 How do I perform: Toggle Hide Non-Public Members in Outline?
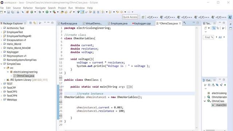(225, 85)
